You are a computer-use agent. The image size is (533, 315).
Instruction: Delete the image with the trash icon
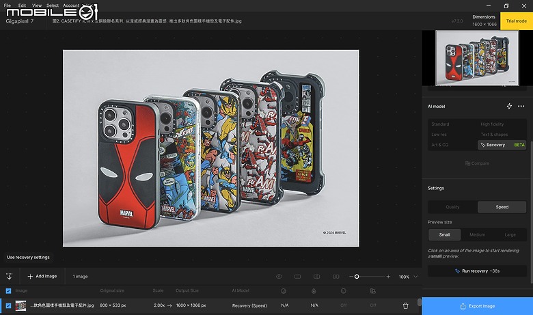point(405,306)
